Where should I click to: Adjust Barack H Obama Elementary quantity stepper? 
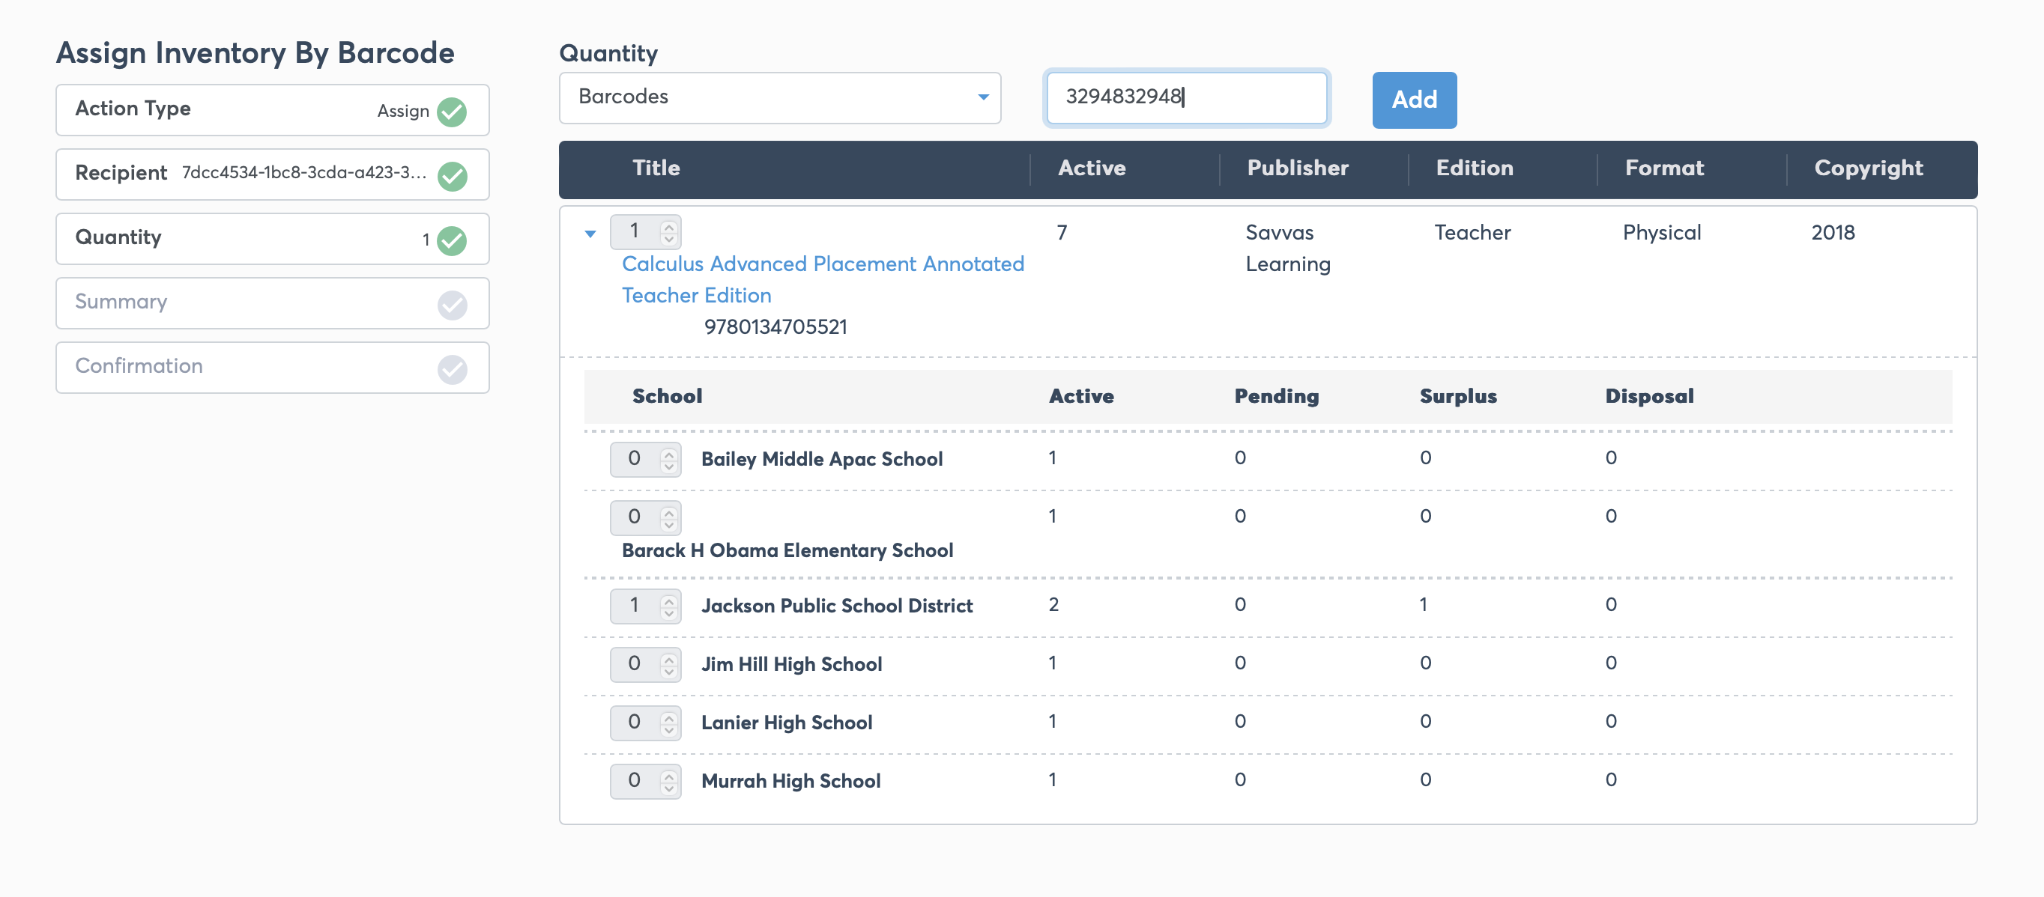coord(645,518)
